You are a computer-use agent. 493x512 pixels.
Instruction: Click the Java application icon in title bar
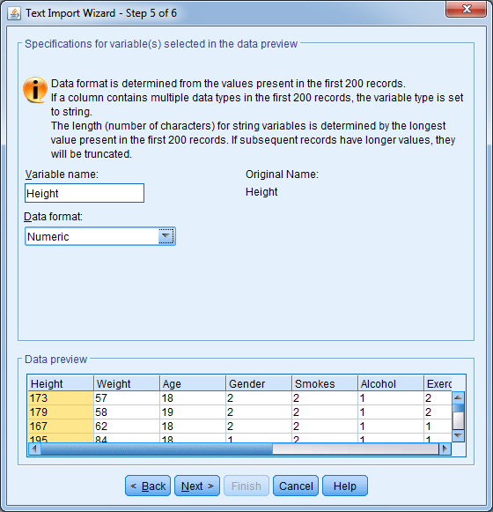(14, 14)
